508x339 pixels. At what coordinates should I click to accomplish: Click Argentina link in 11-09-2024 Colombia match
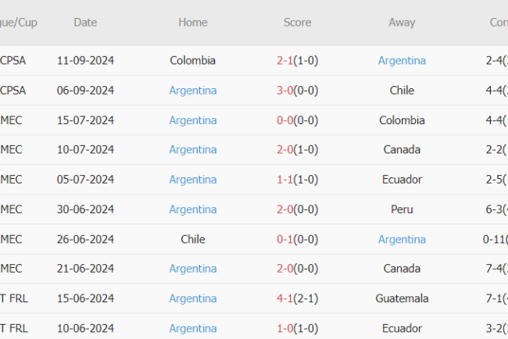[x=401, y=60]
